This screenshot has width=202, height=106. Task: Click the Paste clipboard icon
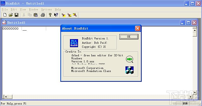pos(35,15)
